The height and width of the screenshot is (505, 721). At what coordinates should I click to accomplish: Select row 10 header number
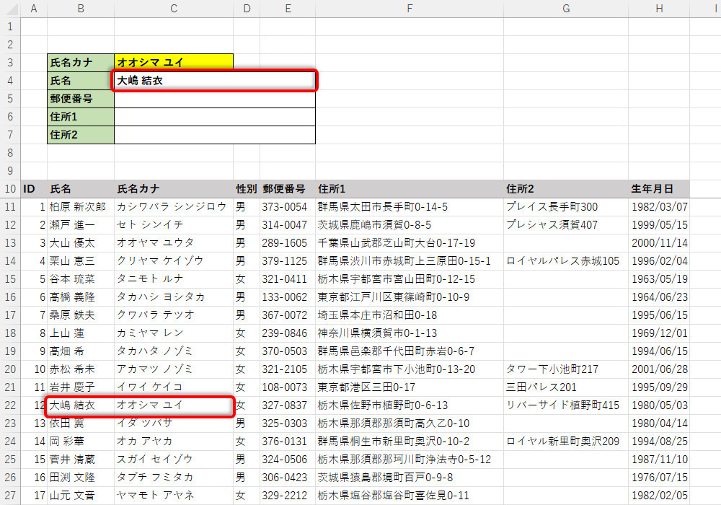tap(10, 188)
